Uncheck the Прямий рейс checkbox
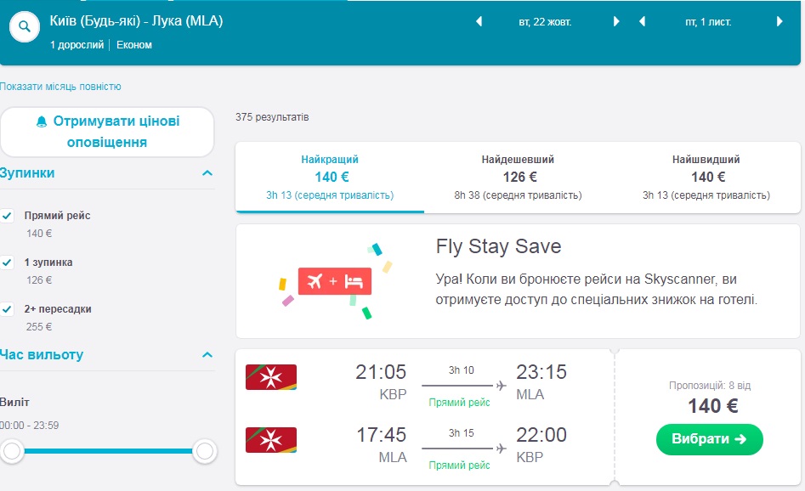The height and width of the screenshot is (491, 805). coord(8,216)
